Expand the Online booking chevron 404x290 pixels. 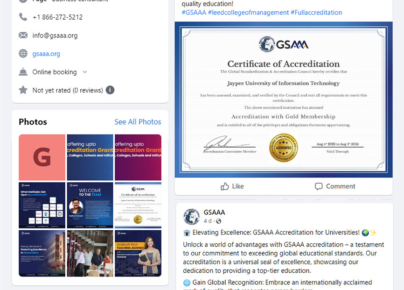coord(85,72)
